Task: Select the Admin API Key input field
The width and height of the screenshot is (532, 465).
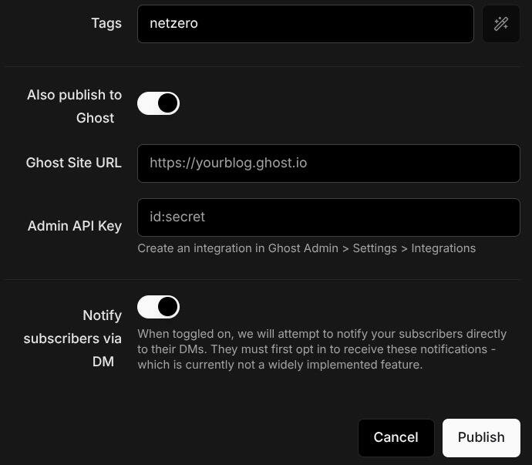Action: tap(328, 217)
